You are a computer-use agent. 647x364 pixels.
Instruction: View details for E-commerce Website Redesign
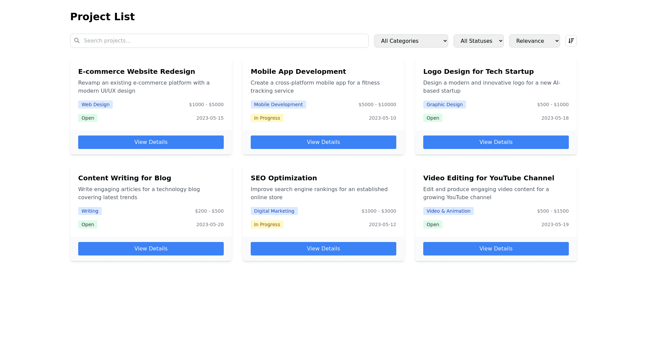point(151,142)
